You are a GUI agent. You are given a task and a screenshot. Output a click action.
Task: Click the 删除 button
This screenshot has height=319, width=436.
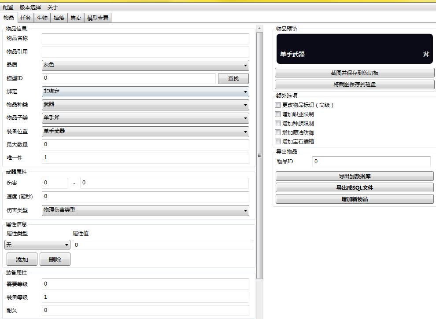click(x=55, y=259)
